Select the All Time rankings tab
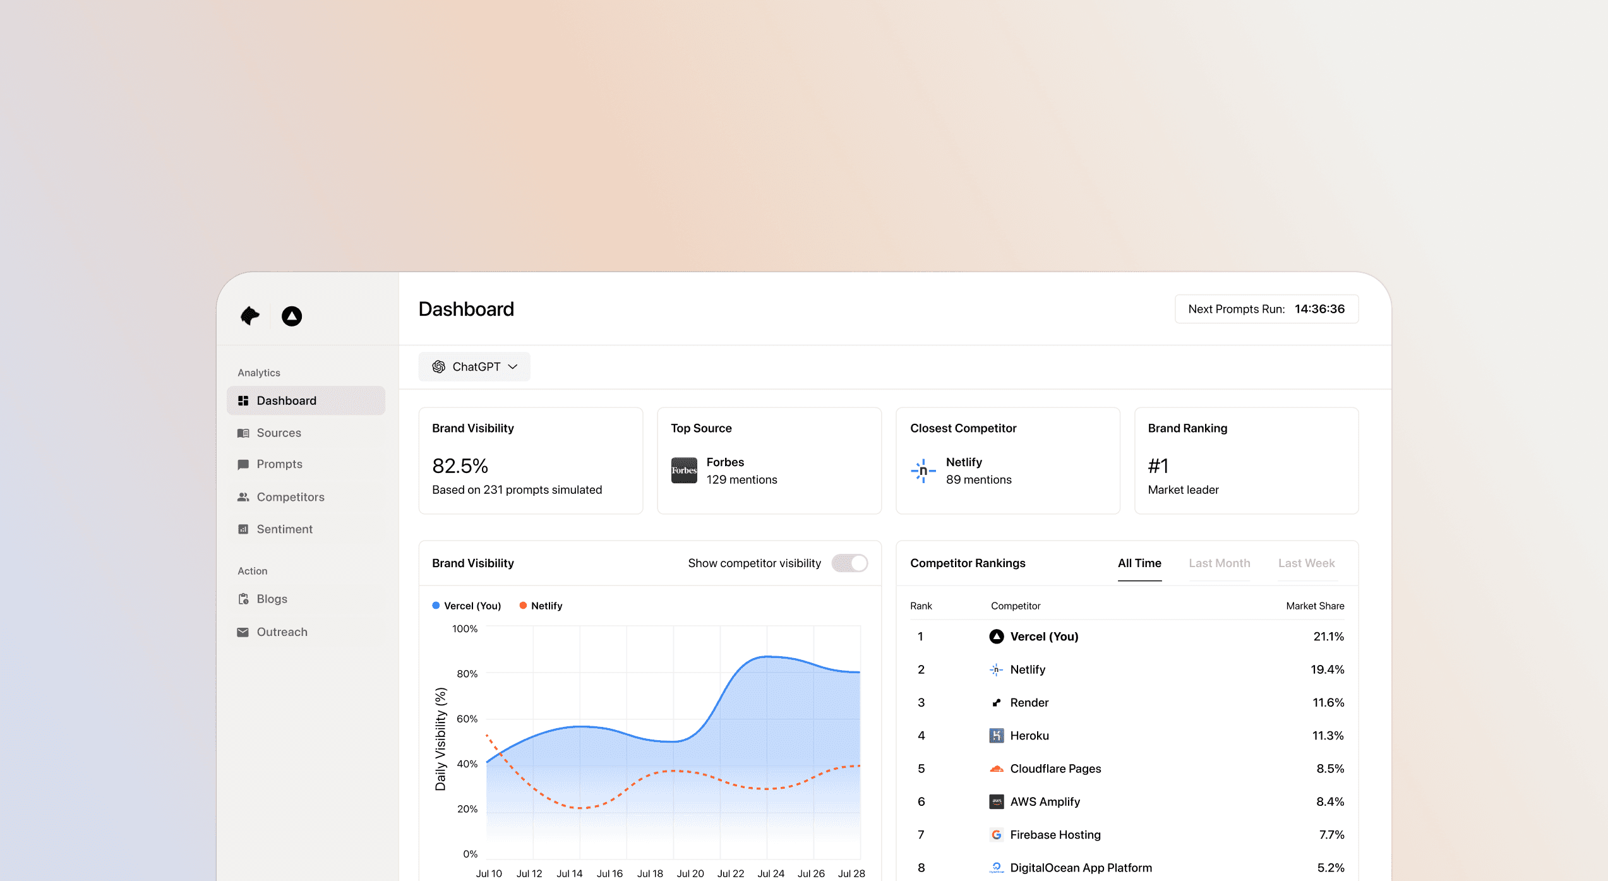 (1139, 563)
